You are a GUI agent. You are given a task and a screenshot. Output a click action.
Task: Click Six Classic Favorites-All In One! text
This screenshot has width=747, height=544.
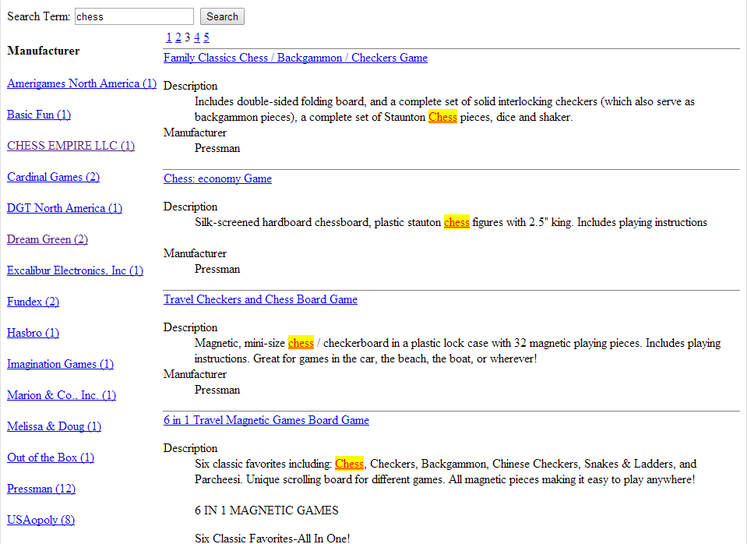272,538
